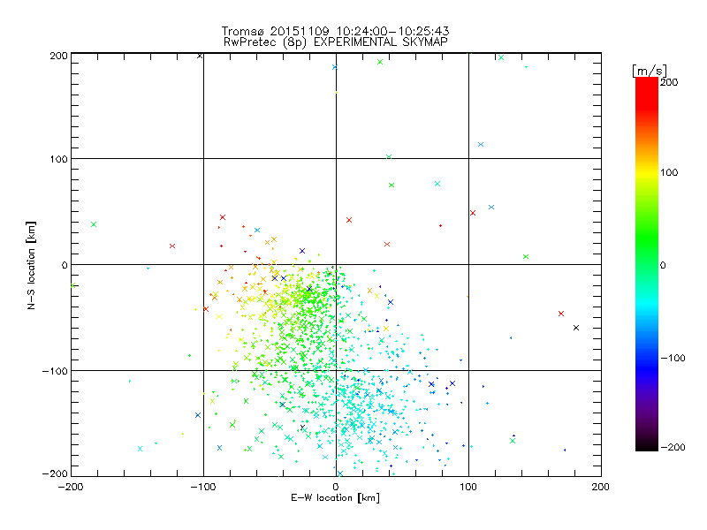The height and width of the screenshot is (530, 707).
Task: Click the [m/s] units label above colorbar
Action: [649, 70]
